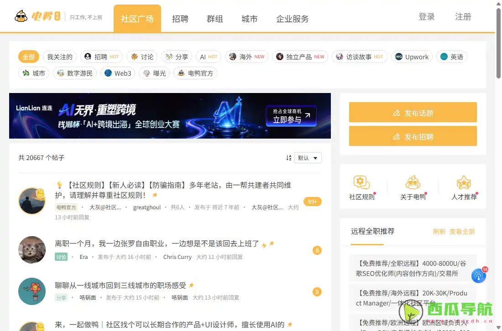Click 查看全部 in 远程全职推荐
Image resolution: width=502 pixels, height=331 pixels.
pyautogui.click(x=462, y=231)
